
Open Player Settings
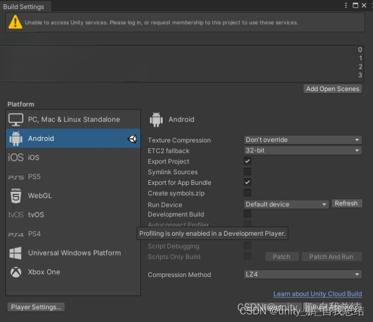click(36, 307)
